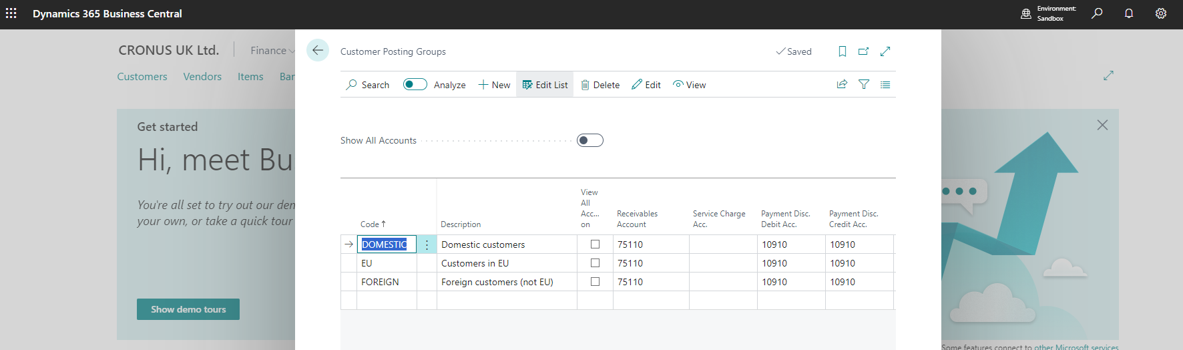This screenshot has width=1183, height=350.
Task: Click Receivables Account 75110 for DOMESTIC
Action: point(651,244)
